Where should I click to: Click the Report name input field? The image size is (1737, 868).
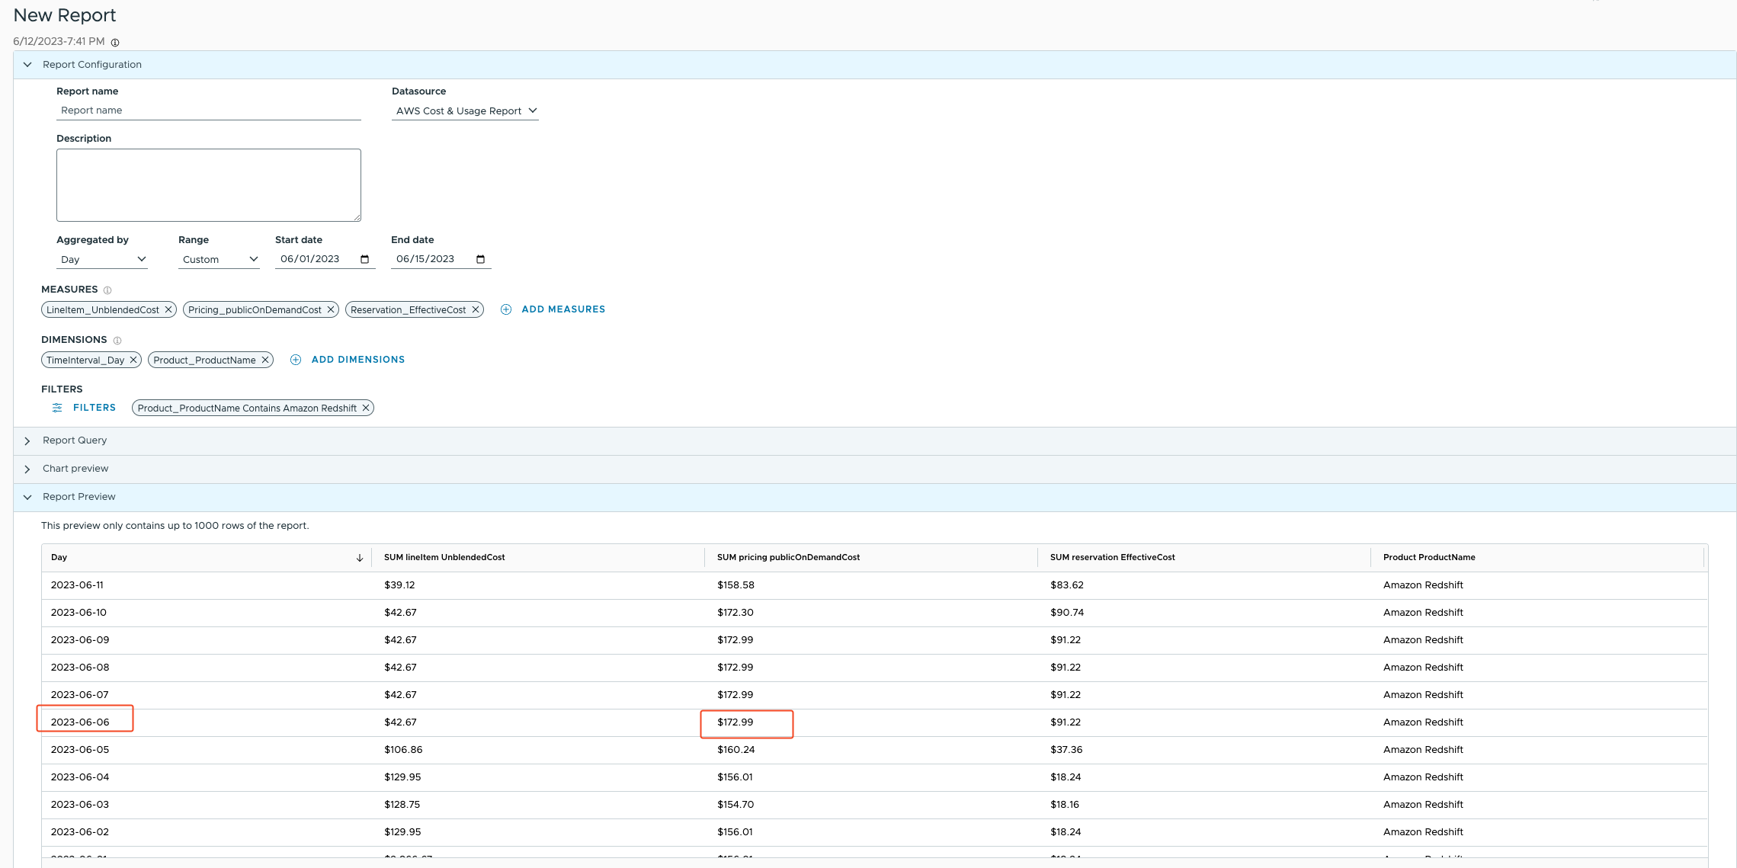click(x=208, y=111)
